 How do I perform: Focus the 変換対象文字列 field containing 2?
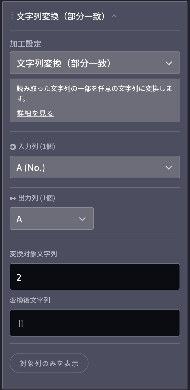(x=95, y=277)
